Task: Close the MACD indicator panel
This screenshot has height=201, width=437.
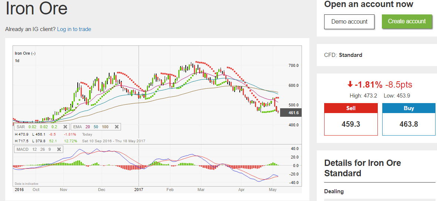Action: coord(59,149)
